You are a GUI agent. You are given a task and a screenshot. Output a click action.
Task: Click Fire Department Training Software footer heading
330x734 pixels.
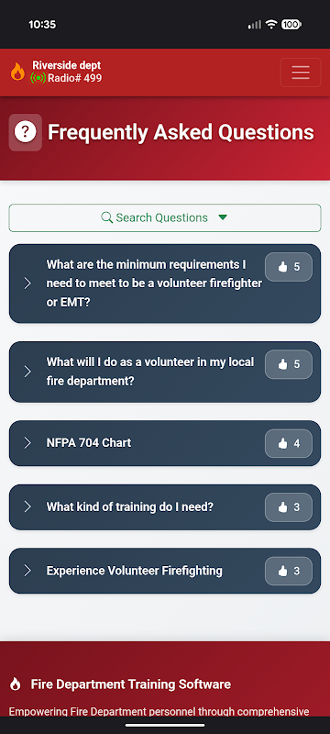tap(131, 684)
